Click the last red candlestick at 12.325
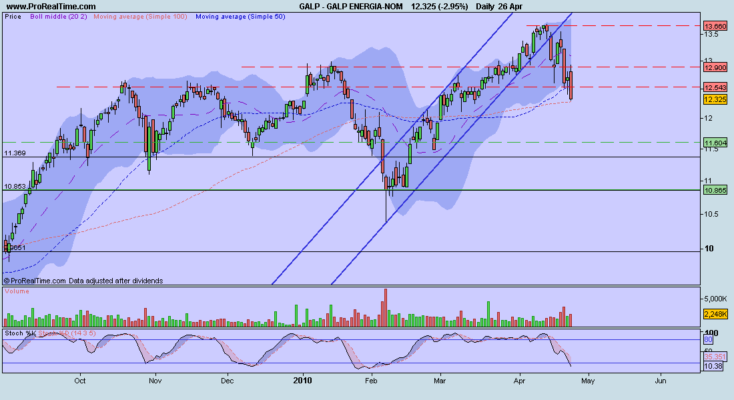This screenshot has width=734, height=400. pos(571,85)
